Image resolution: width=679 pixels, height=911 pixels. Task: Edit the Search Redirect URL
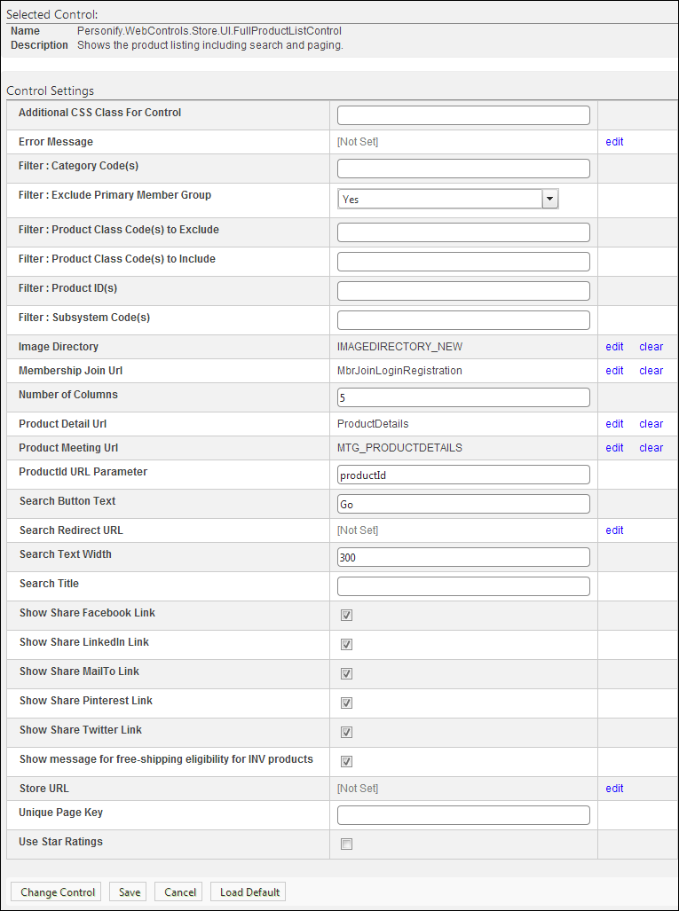(614, 530)
